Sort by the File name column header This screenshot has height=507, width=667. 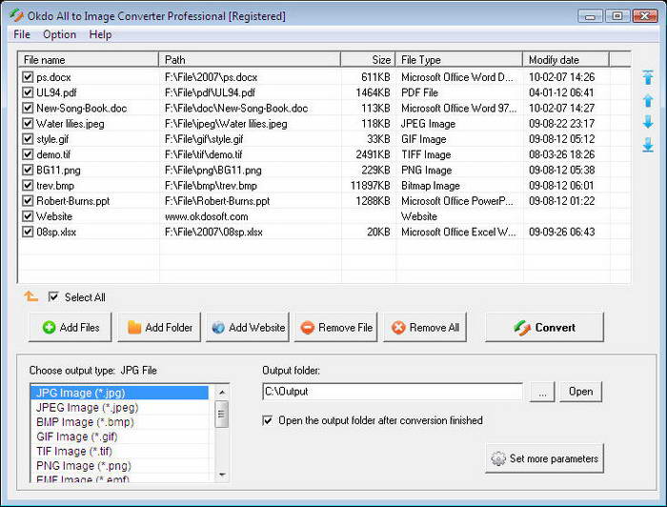88,59
